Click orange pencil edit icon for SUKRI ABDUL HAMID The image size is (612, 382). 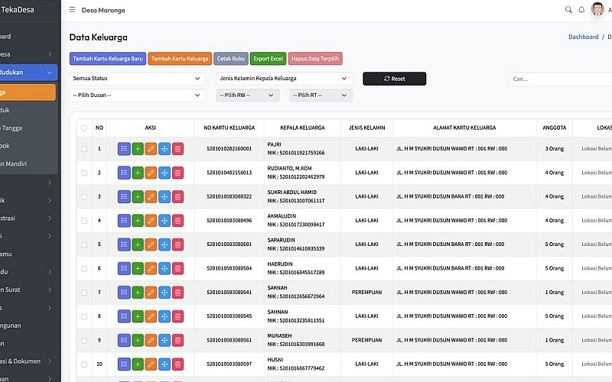pyautogui.click(x=151, y=196)
